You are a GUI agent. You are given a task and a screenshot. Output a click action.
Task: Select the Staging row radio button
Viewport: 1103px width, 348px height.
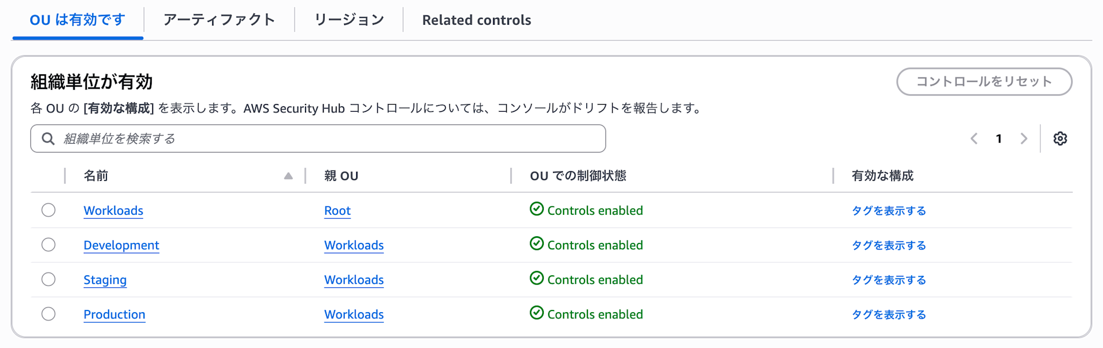click(48, 279)
